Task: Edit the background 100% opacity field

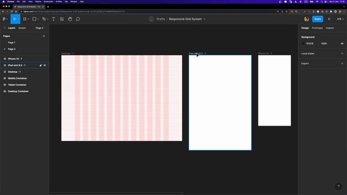Action: coord(324,43)
